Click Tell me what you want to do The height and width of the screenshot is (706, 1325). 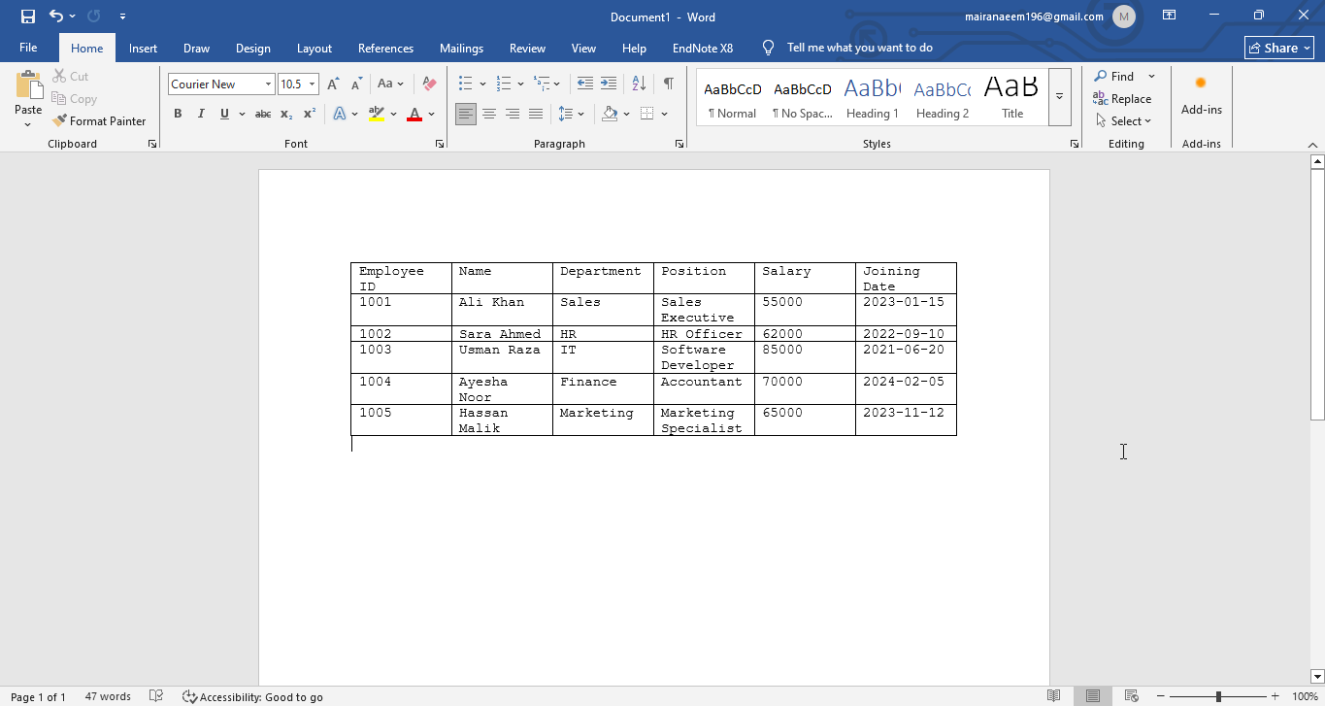pos(859,48)
